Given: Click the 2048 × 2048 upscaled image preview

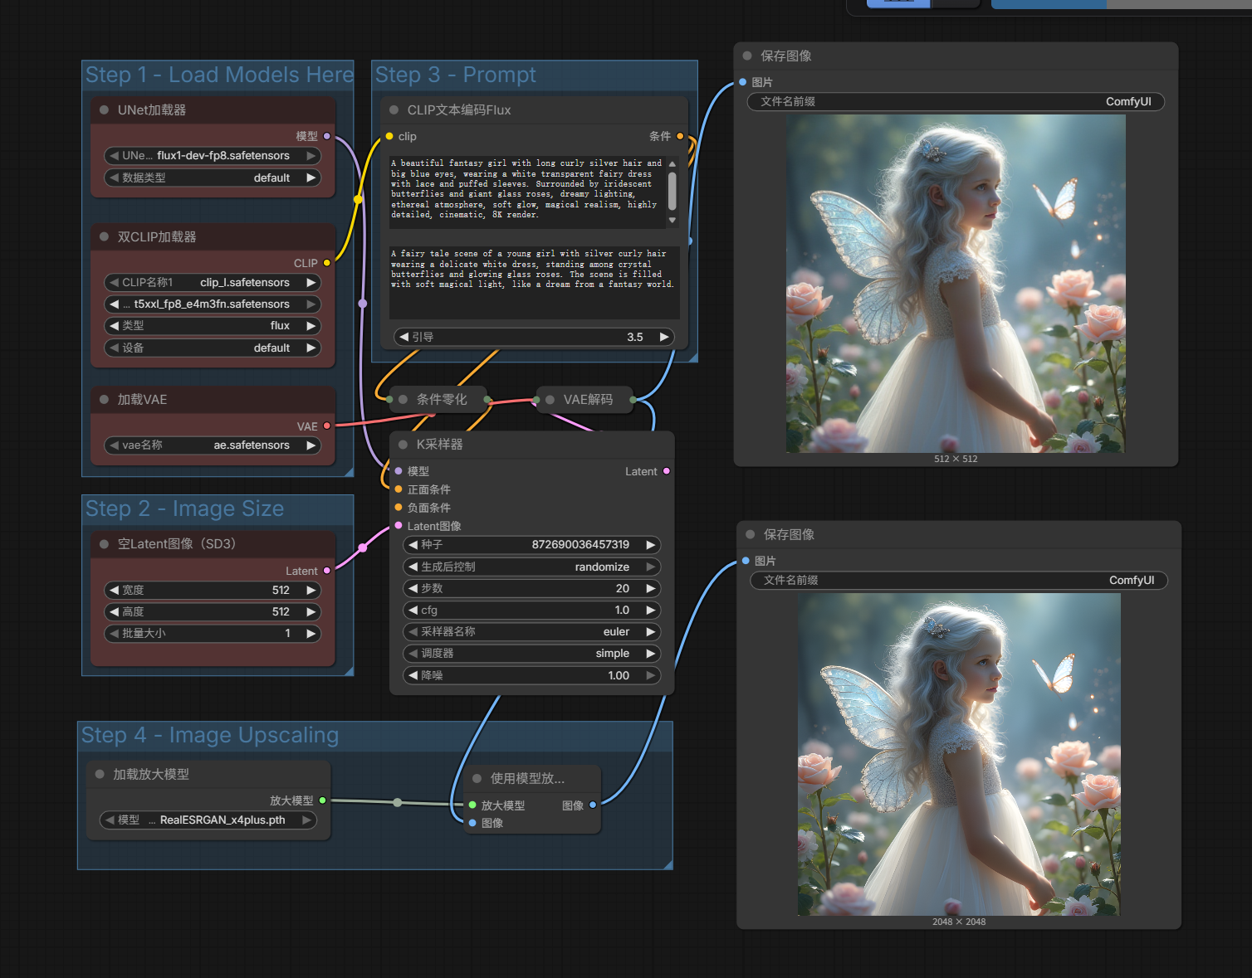Looking at the screenshot, I should [x=959, y=754].
